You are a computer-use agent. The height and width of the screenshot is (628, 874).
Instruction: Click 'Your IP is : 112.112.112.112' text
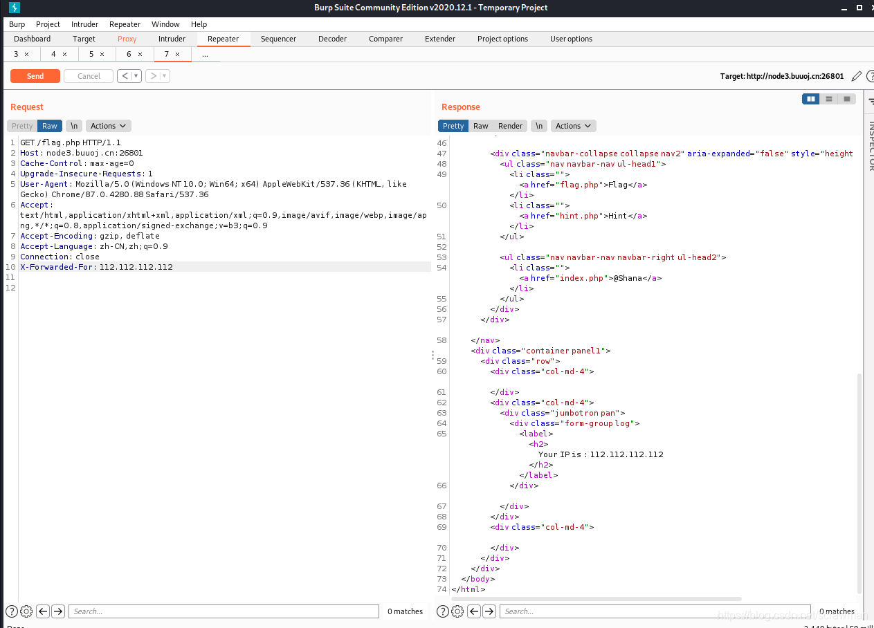(x=601, y=454)
